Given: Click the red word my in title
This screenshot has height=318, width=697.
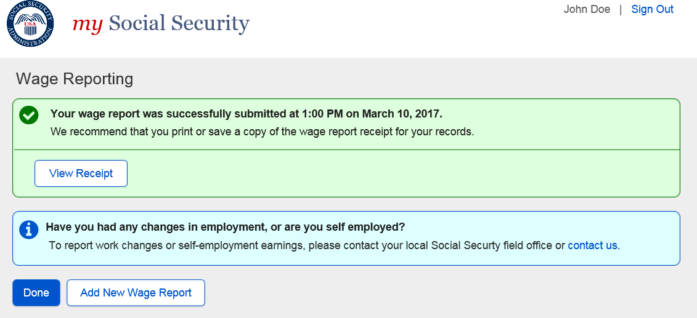Looking at the screenshot, I should [x=87, y=24].
